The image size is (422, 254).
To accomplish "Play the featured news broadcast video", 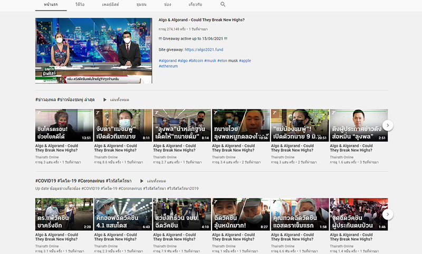I will click(93, 51).
